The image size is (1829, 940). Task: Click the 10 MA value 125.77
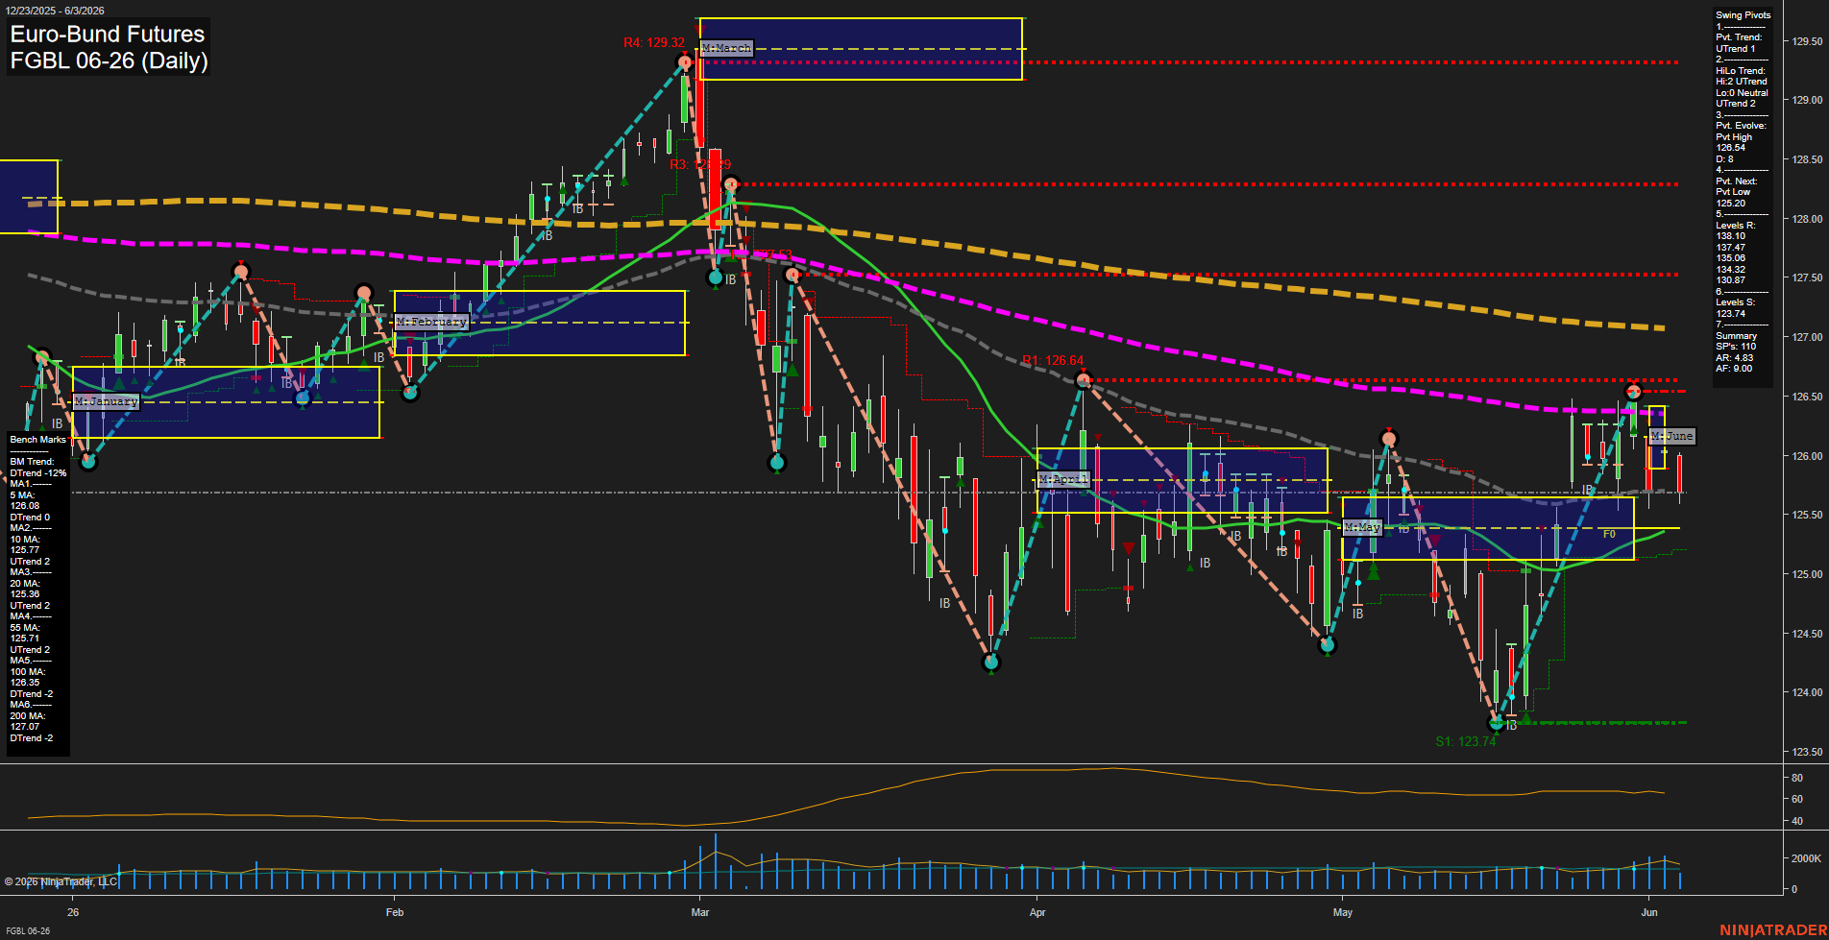pos(25,550)
